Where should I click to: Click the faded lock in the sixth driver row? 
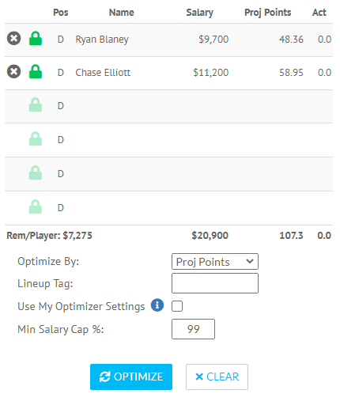[36, 206]
